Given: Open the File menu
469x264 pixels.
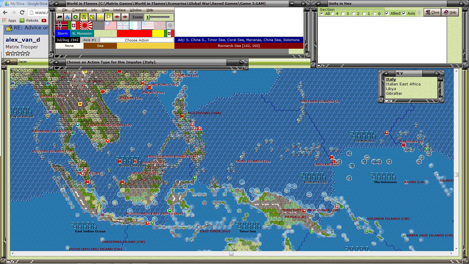Looking at the screenshot, I should click(x=65, y=10).
